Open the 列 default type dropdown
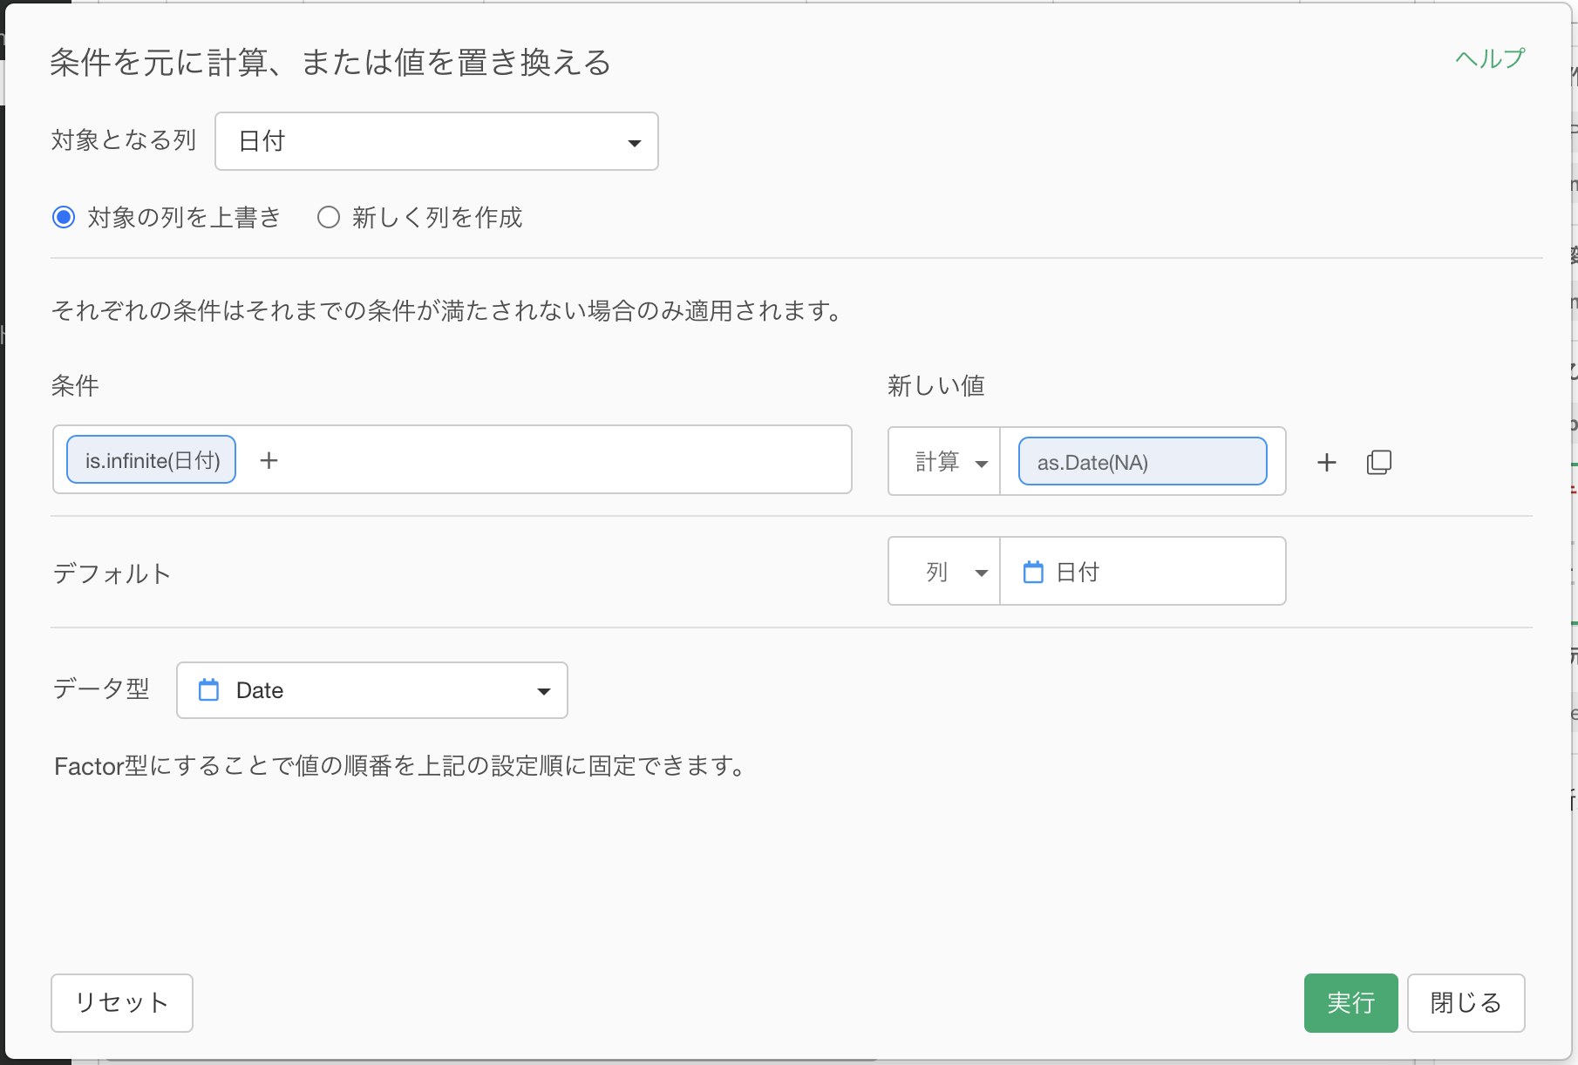1578x1065 pixels. pos(944,572)
